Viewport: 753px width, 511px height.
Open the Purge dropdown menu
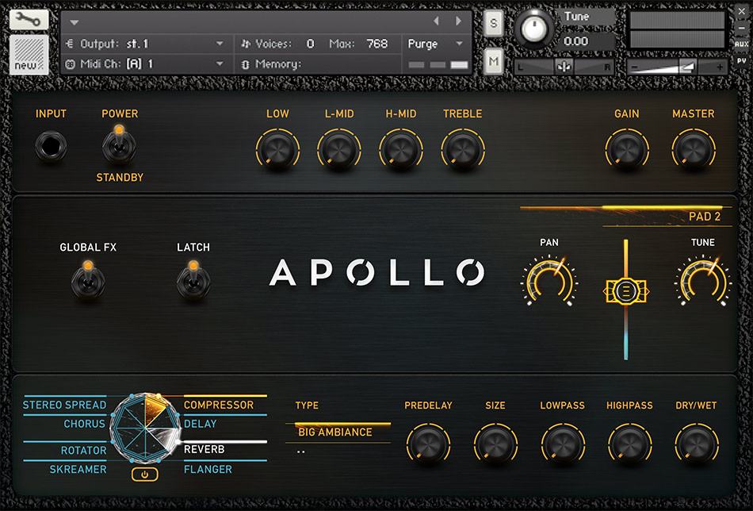(434, 44)
